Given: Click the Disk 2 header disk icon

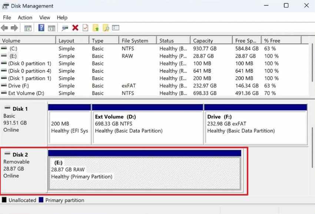Looking at the screenshot, I should 7,154.
